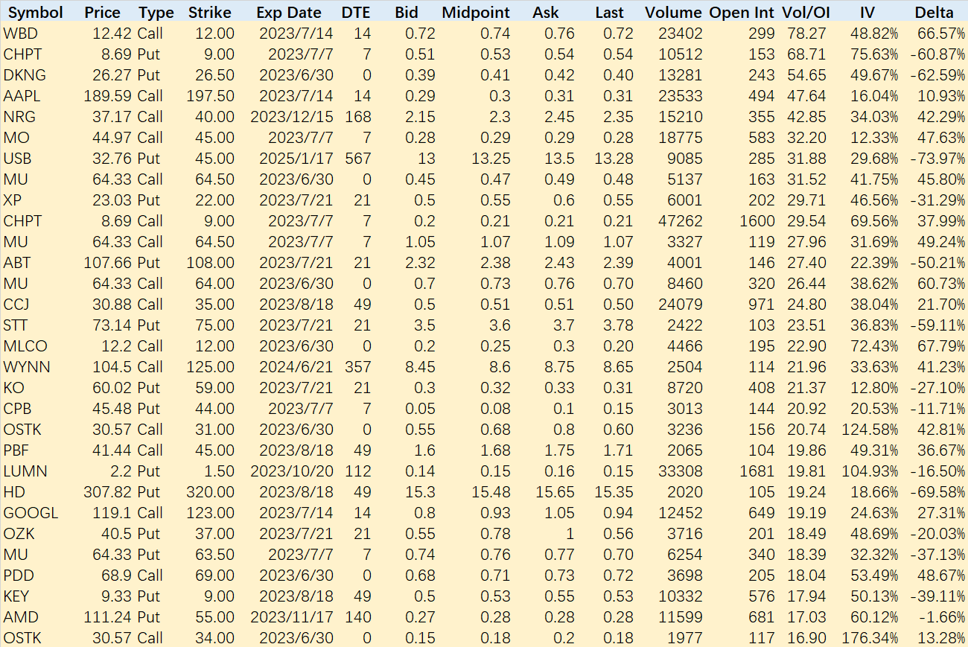The height and width of the screenshot is (647, 968).
Task: Select the KO symbol cell
Action: pyautogui.click(x=13, y=388)
